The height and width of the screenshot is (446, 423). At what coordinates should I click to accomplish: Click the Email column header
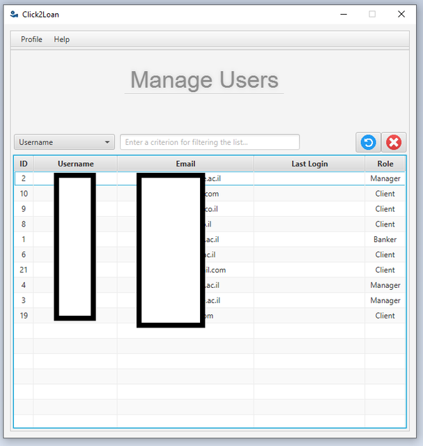[x=185, y=164]
